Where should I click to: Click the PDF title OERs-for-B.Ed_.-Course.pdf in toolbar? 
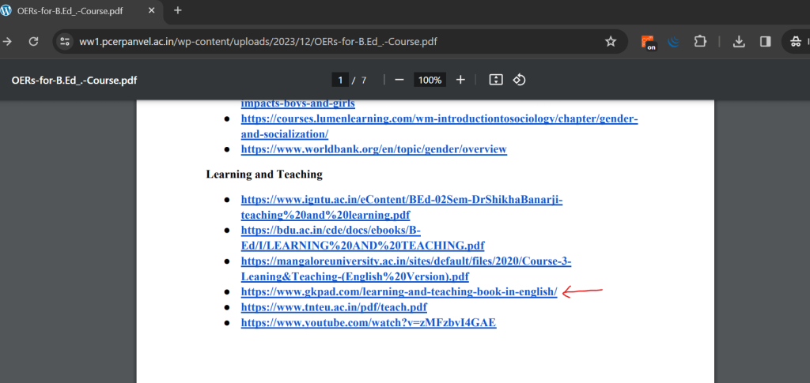point(74,81)
